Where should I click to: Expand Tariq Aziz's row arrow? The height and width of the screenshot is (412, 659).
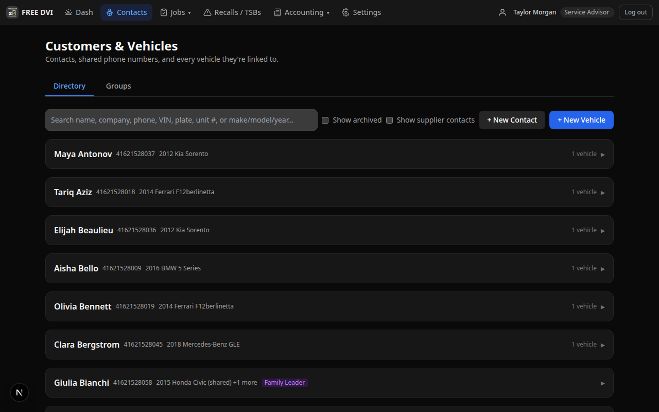tap(603, 193)
